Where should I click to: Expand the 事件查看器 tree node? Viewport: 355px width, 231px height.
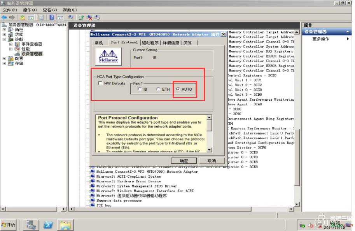(11, 44)
